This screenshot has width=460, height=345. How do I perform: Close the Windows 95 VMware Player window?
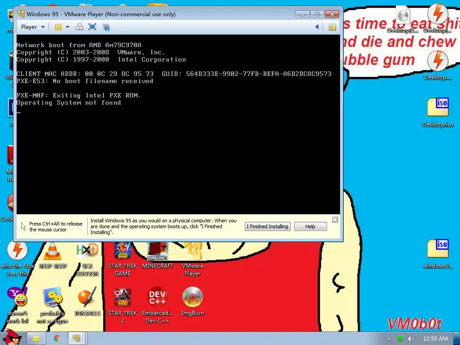332,14
